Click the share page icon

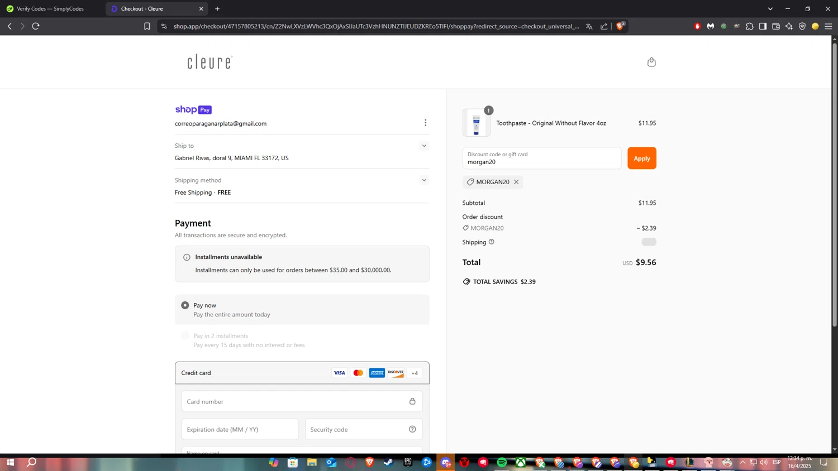604,26
